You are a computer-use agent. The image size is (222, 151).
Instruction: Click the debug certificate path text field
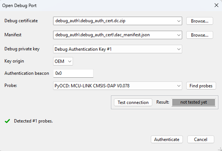point(114,21)
